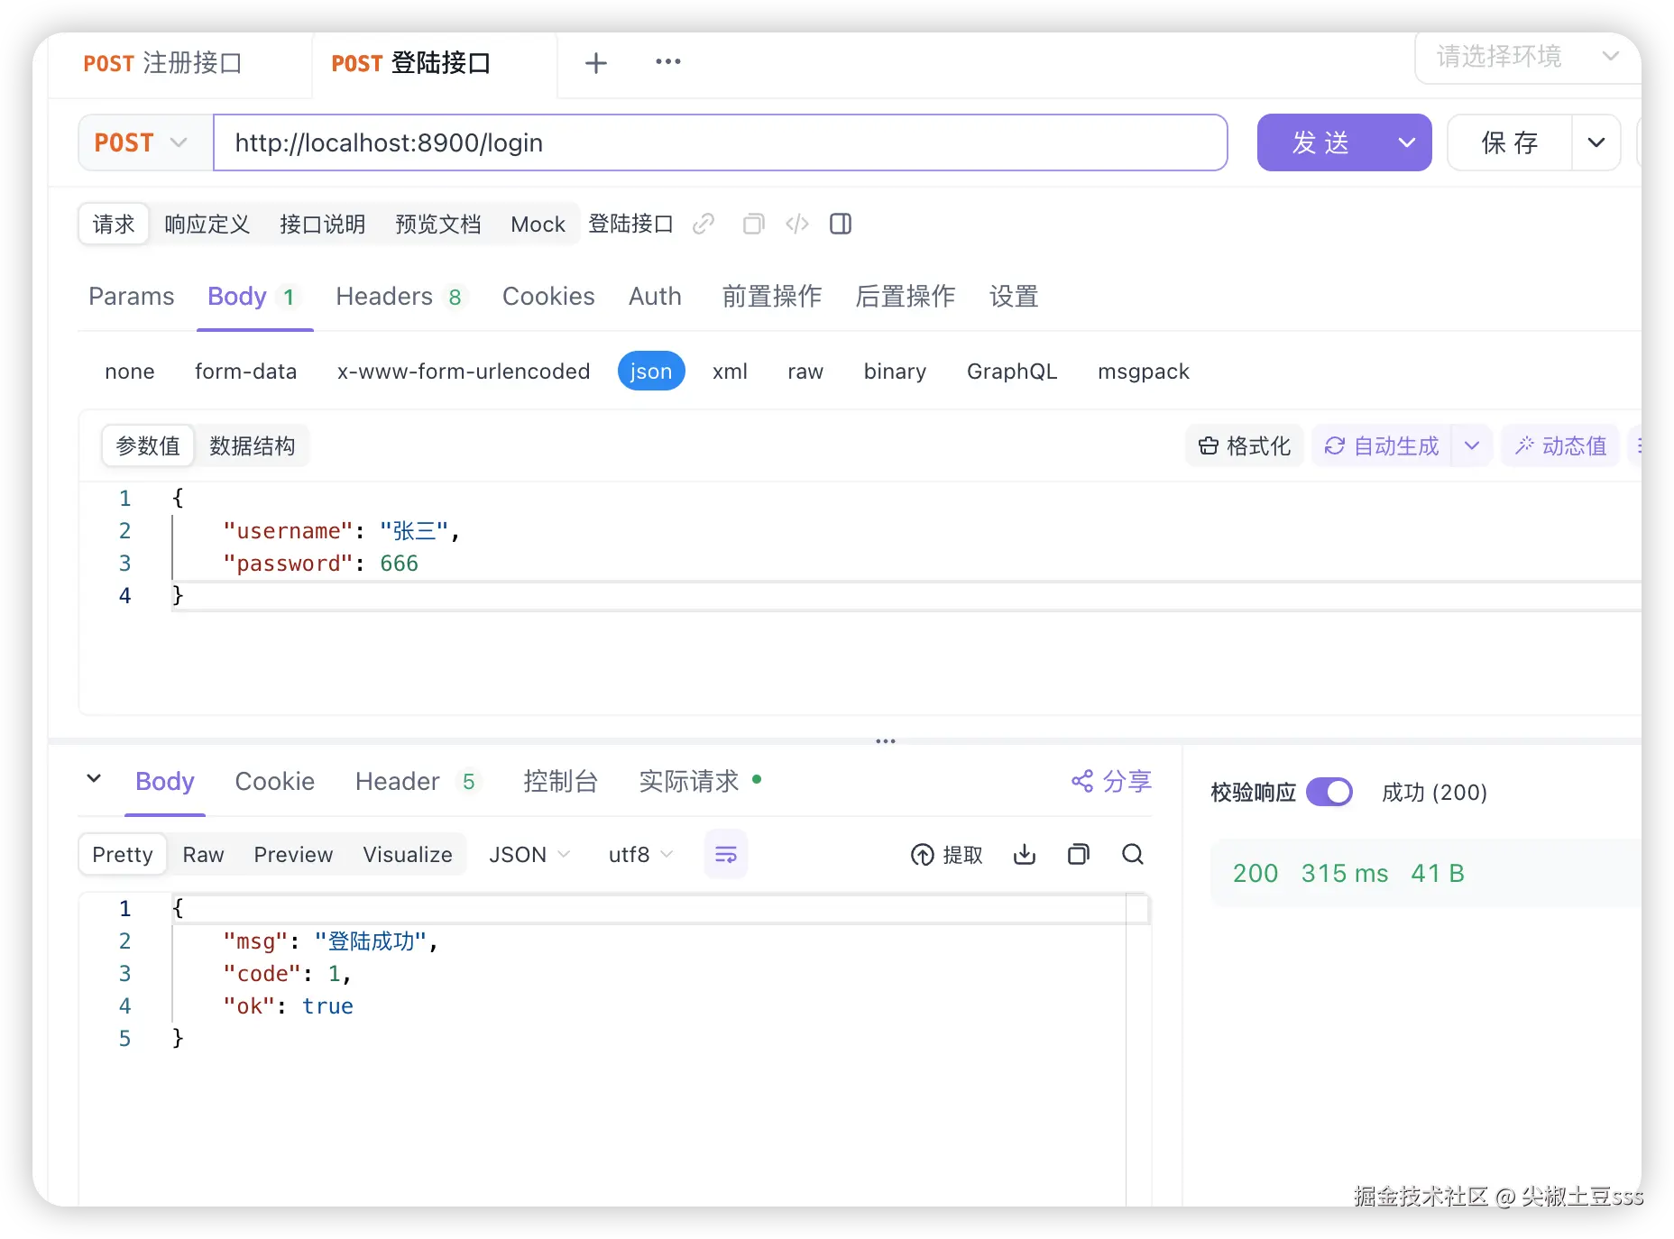
Task: Switch to 响应定义 view
Action: tap(207, 225)
